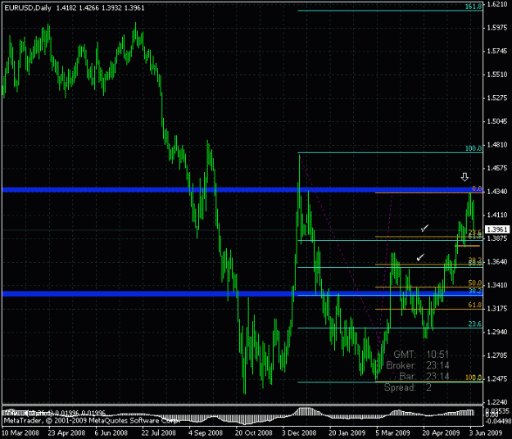Screen dimensions: 512x439
Task: Click the orange 100.0 Fibonacci label
Action: point(473,378)
